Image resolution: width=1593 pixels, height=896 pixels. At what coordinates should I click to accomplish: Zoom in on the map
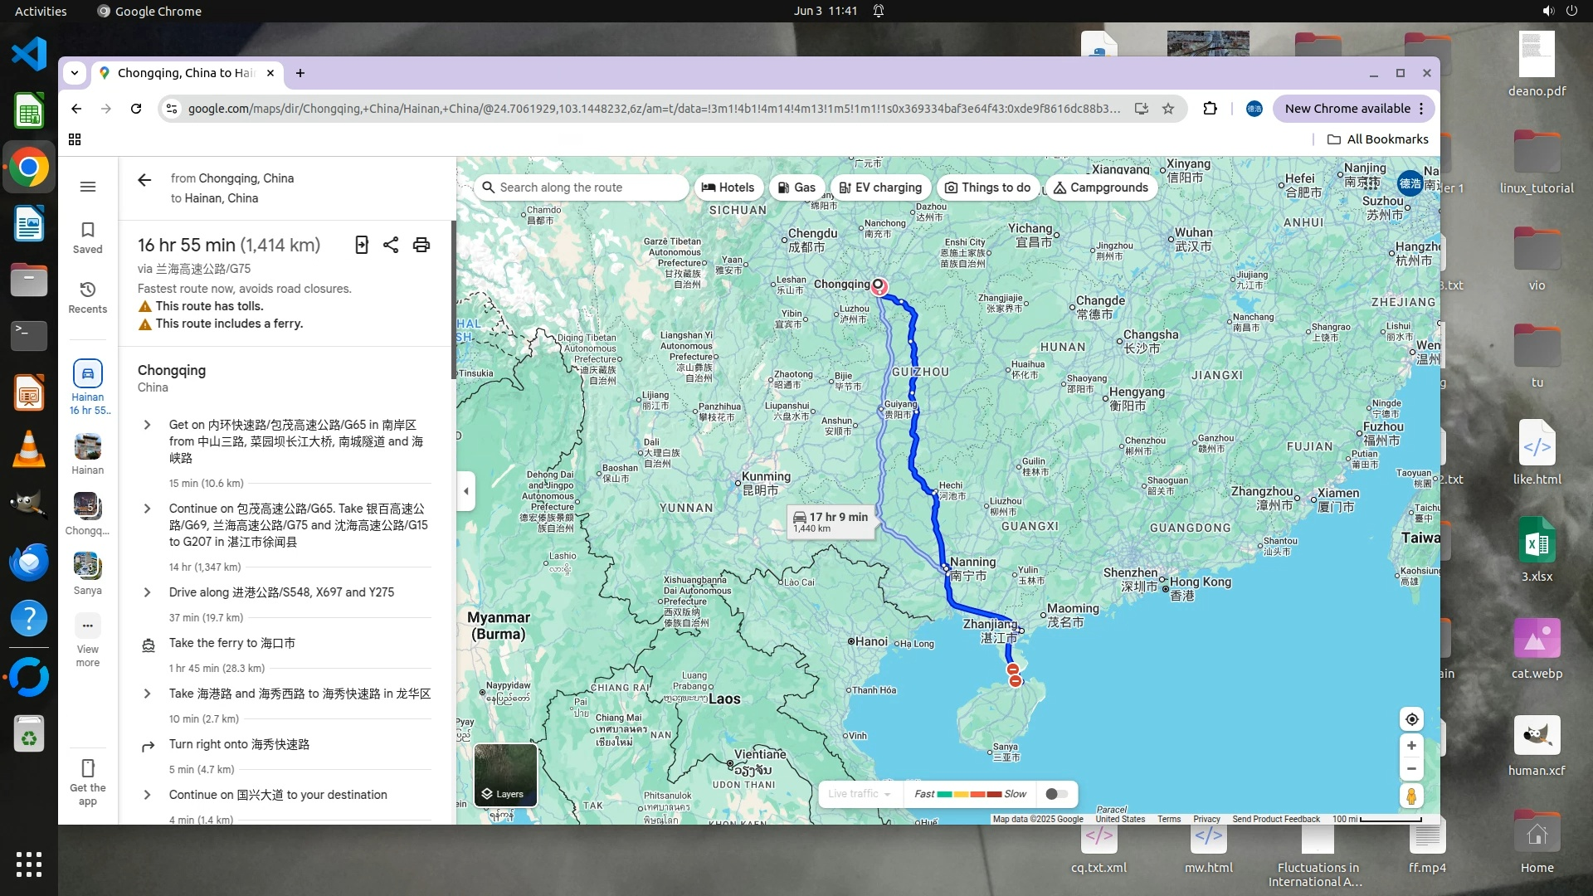click(1411, 746)
